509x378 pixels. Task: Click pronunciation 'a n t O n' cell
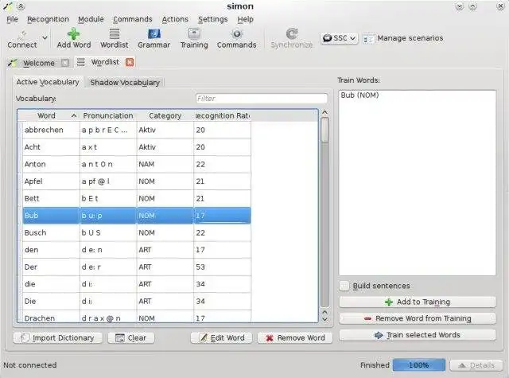(x=108, y=164)
